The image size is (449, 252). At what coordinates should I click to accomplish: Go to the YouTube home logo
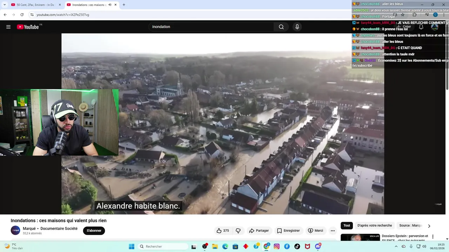(28, 27)
